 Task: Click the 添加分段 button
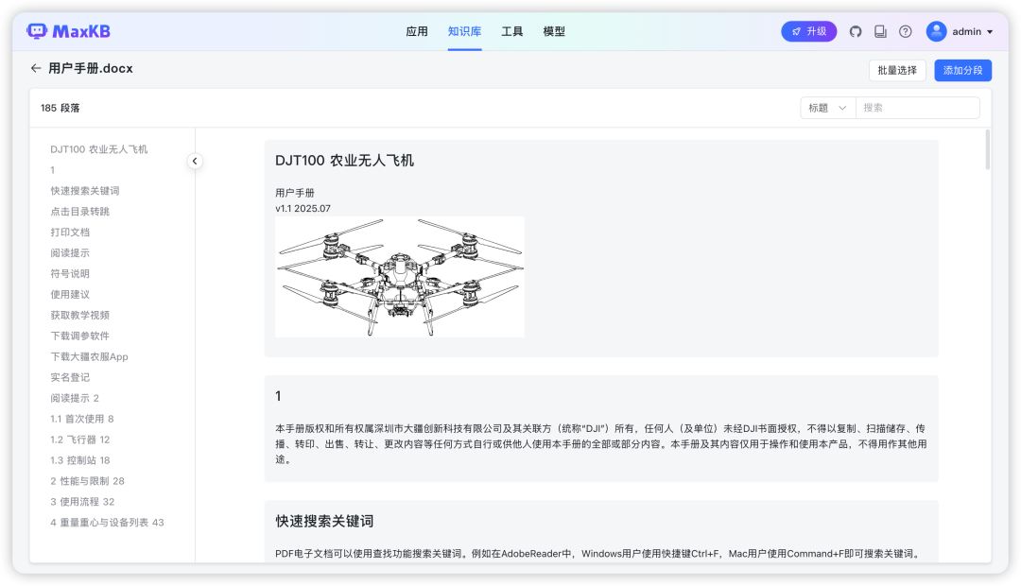coord(963,70)
